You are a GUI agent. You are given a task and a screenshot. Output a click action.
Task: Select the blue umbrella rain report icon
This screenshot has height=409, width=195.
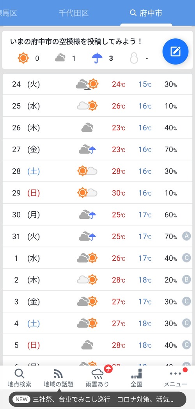click(97, 58)
